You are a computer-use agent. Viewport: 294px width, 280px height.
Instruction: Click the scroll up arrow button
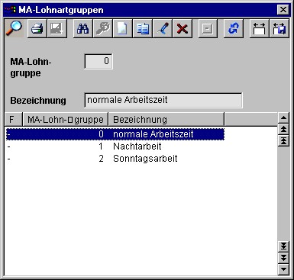click(283, 118)
